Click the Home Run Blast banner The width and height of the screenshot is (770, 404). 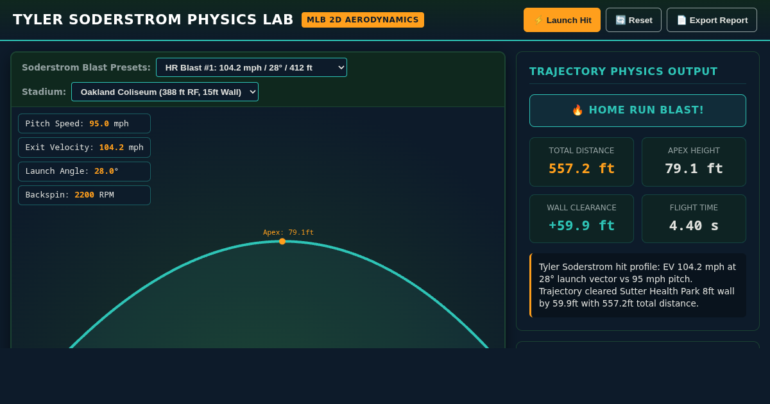(x=638, y=110)
